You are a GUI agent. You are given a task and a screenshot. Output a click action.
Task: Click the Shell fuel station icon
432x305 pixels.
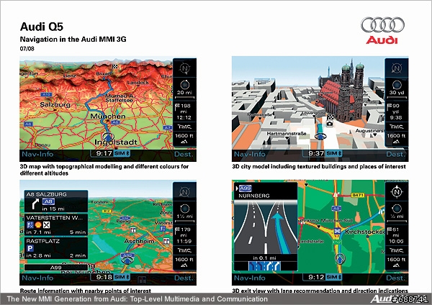point(38,225)
